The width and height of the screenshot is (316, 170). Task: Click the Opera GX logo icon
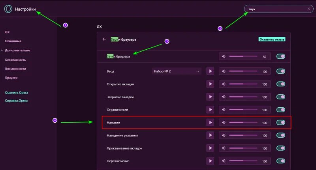pos(8,9)
